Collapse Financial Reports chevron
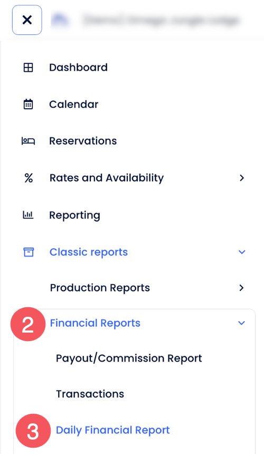Viewport: 264px width, 454px height. pyautogui.click(x=241, y=323)
